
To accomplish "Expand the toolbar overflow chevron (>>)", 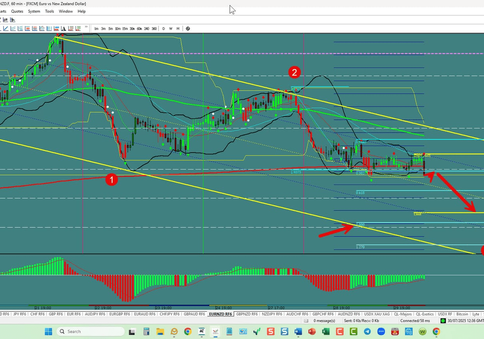I will (x=86, y=27).
